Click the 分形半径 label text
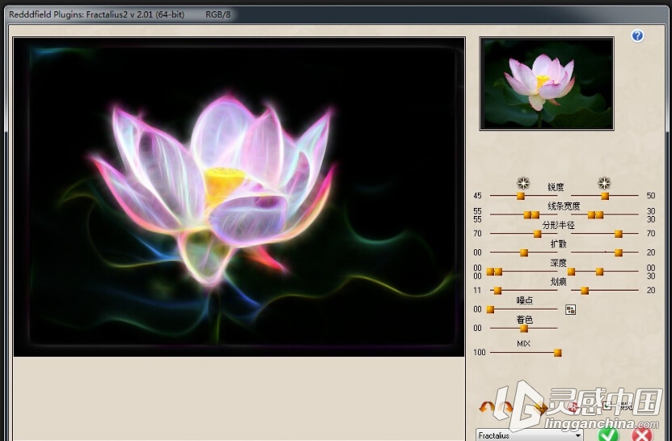 (558, 225)
